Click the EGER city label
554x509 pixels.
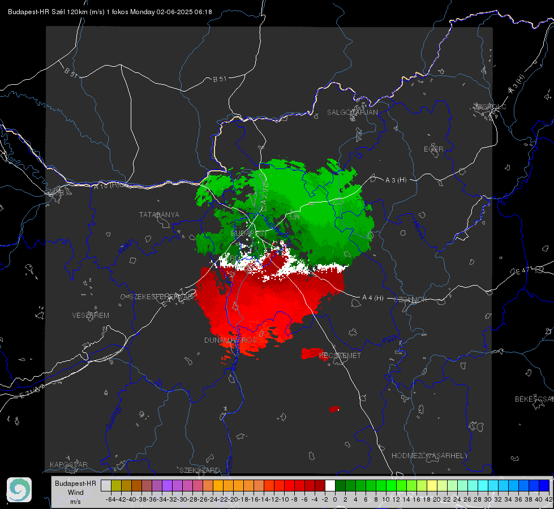click(433, 149)
